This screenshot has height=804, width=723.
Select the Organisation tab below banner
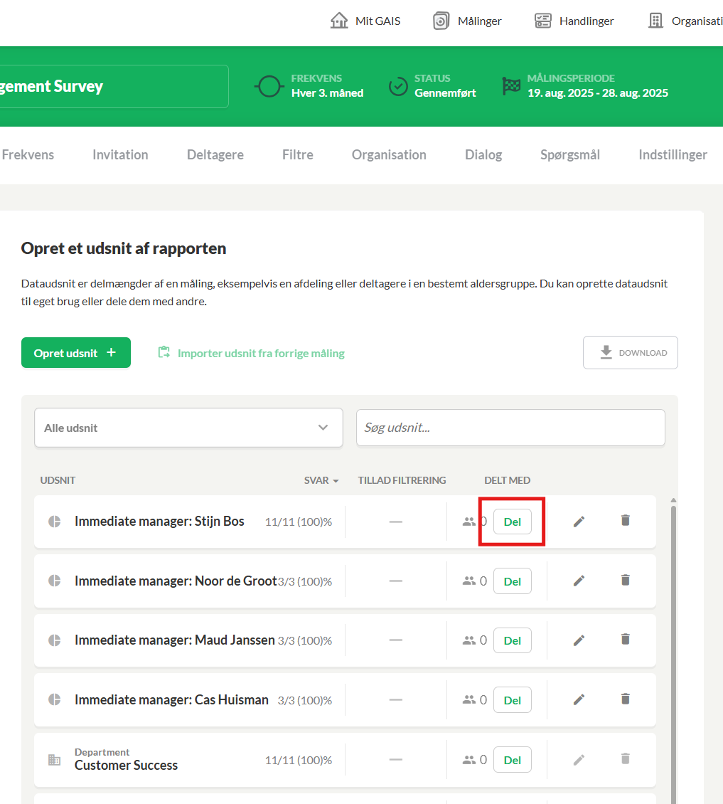(389, 155)
